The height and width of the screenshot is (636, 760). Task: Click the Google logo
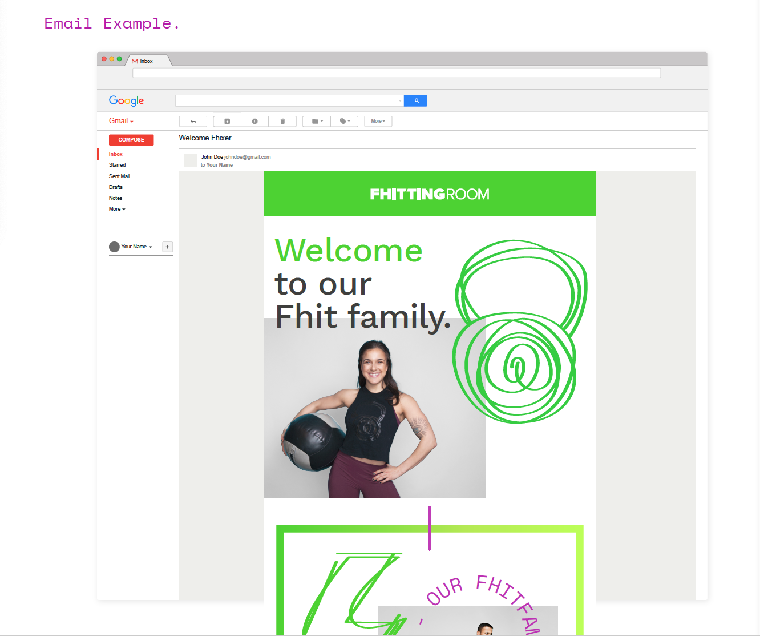127,101
